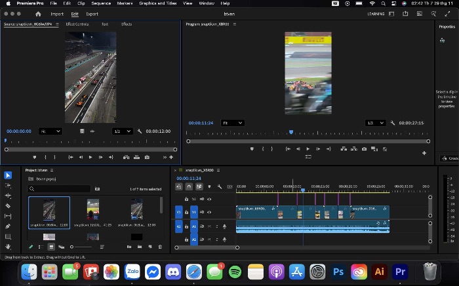The image size is (459, 286).
Task: Open Source monitor resolution 1/2 dropdown
Action: (x=123, y=132)
